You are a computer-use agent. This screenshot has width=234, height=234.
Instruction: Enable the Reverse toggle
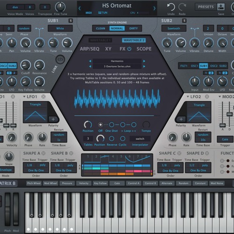111,139
